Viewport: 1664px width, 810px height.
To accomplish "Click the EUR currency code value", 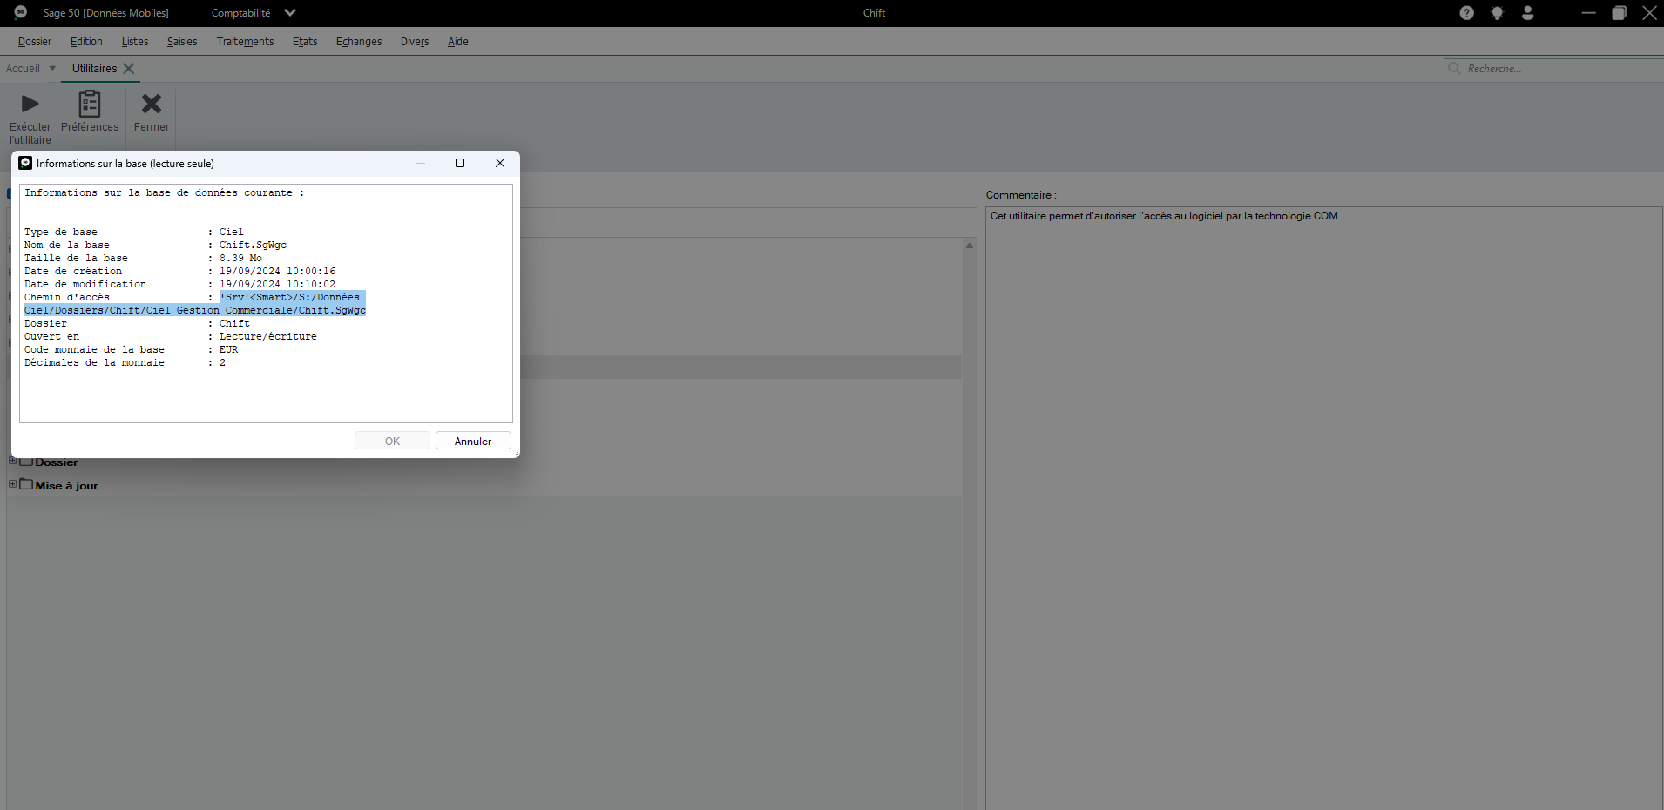I will (228, 349).
